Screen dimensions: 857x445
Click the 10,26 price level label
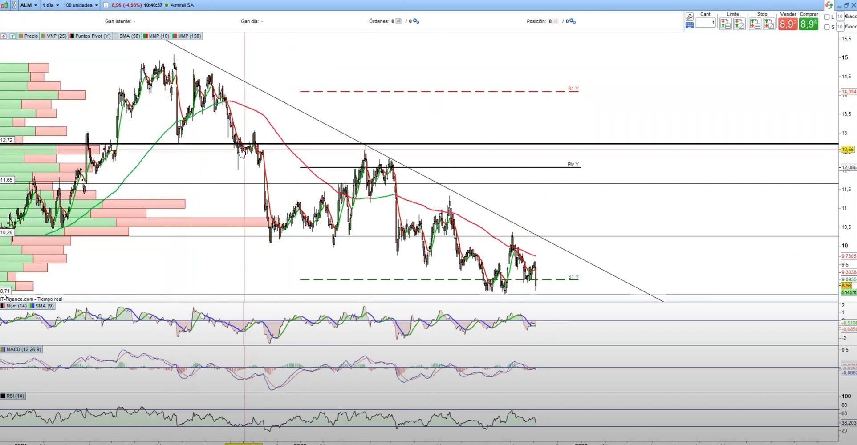click(7, 232)
